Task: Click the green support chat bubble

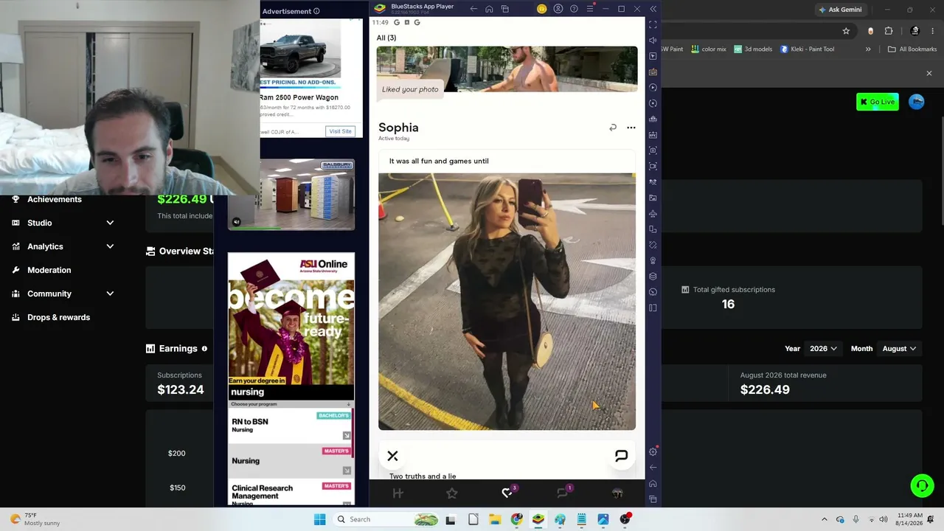Action: click(x=922, y=485)
